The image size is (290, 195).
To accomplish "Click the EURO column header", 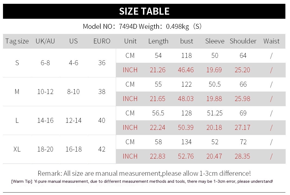I will click(102, 41).
